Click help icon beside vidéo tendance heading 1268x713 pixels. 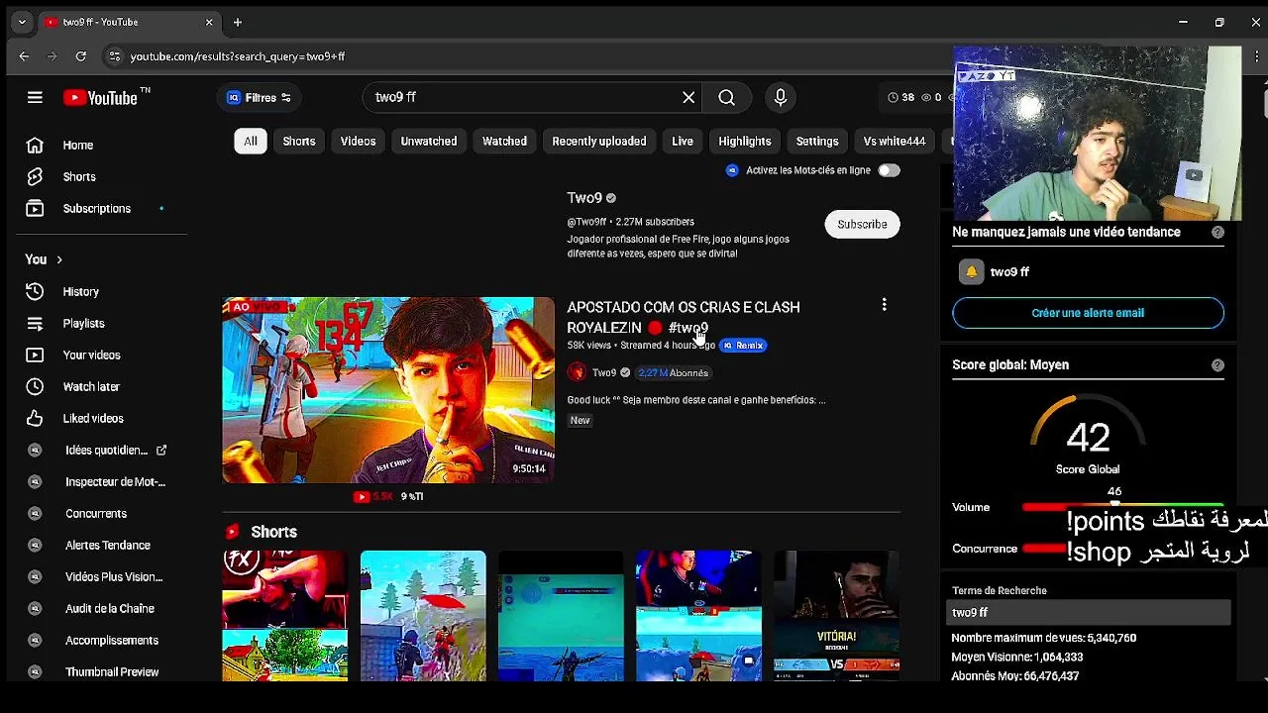pyautogui.click(x=1217, y=233)
